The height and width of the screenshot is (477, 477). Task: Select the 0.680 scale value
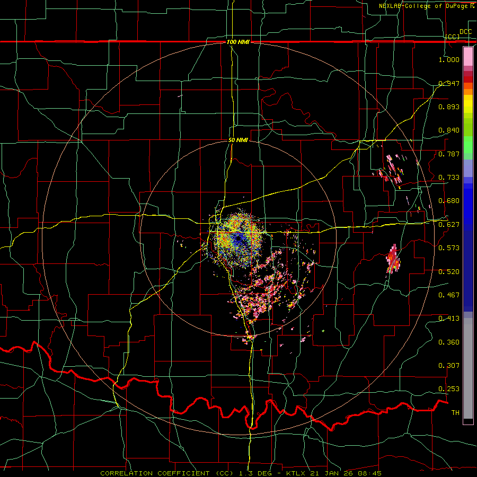click(x=449, y=201)
